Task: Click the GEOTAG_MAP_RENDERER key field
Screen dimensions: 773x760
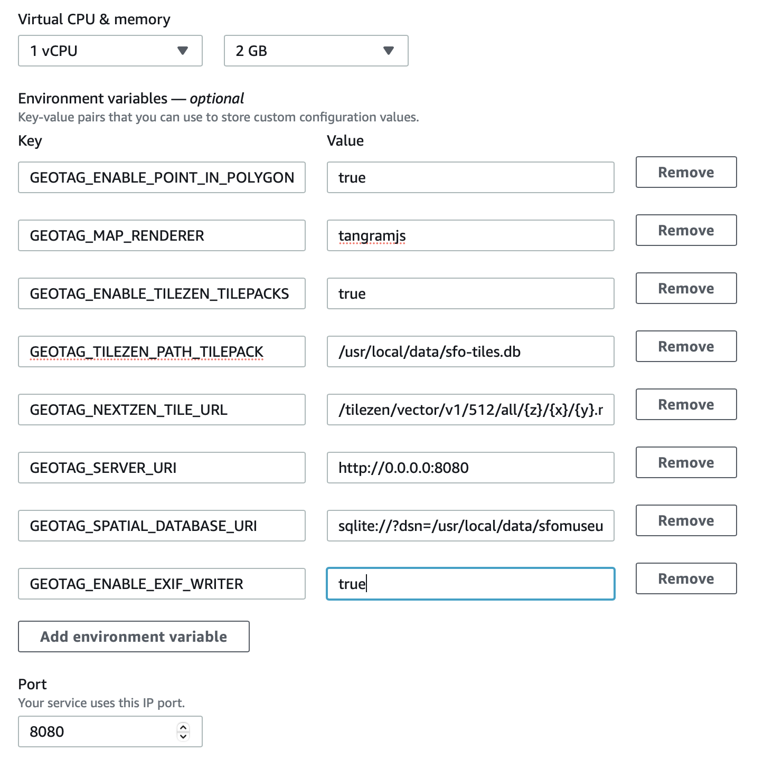Action: (162, 235)
